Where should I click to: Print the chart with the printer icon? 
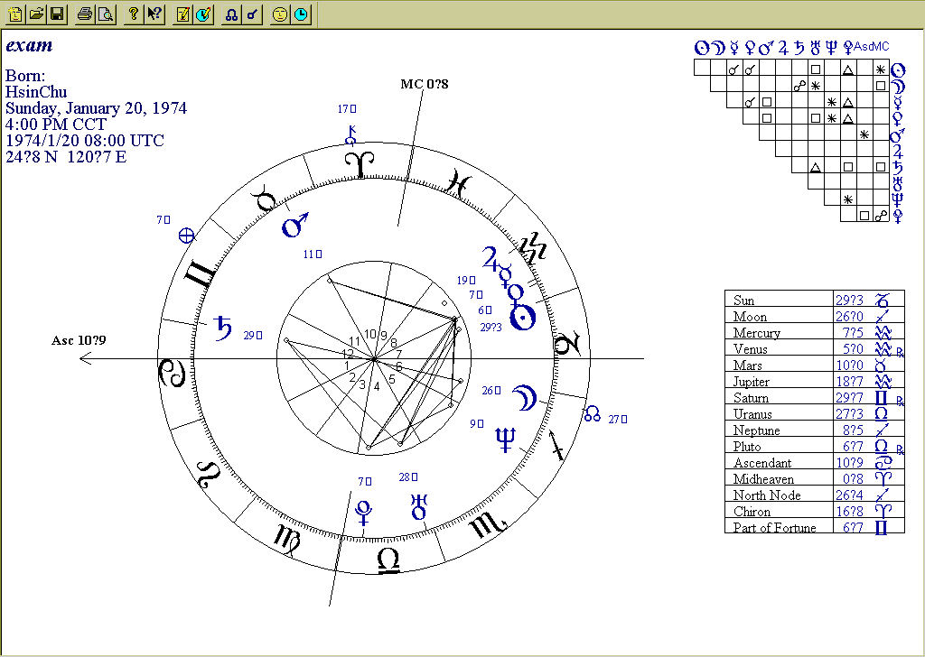click(85, 14)
